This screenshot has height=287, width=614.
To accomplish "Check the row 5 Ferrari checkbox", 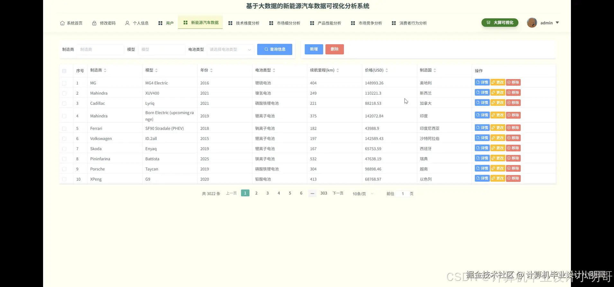I will (x=64, y=128).
